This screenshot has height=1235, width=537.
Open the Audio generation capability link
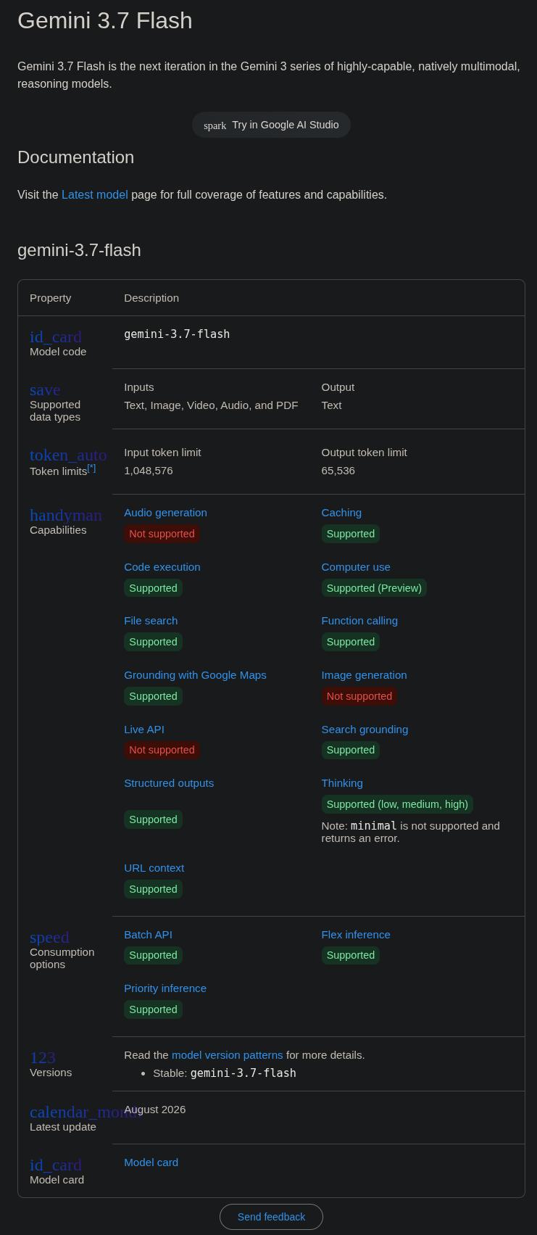tap(165, 513)
